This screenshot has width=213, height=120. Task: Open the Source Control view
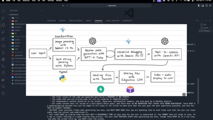click(3, 18)
